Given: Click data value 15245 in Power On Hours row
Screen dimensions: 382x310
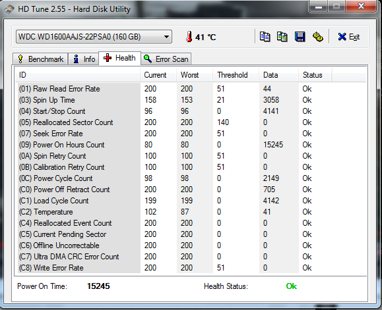Looking at the screenshot, I should click(273, 145).
